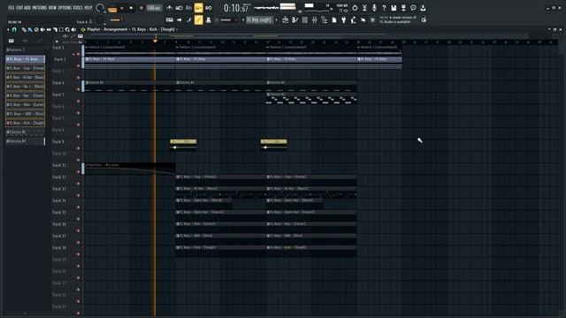The height and width of the screenshot is (318, 566).
Task: Click the play button in transport
Action: pyautogui.click(x=122, y=8)
